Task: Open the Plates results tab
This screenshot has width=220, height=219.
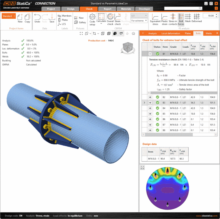Action: pos(188,33)
